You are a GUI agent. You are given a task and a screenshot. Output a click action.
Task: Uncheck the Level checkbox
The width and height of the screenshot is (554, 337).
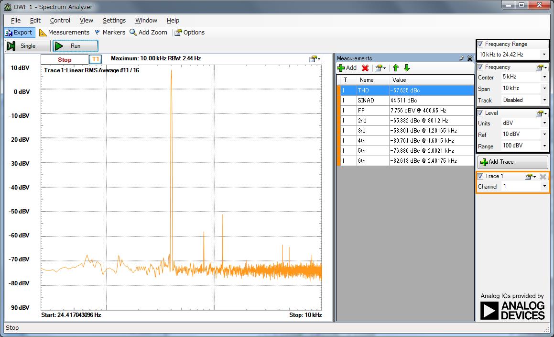[480, 113]
